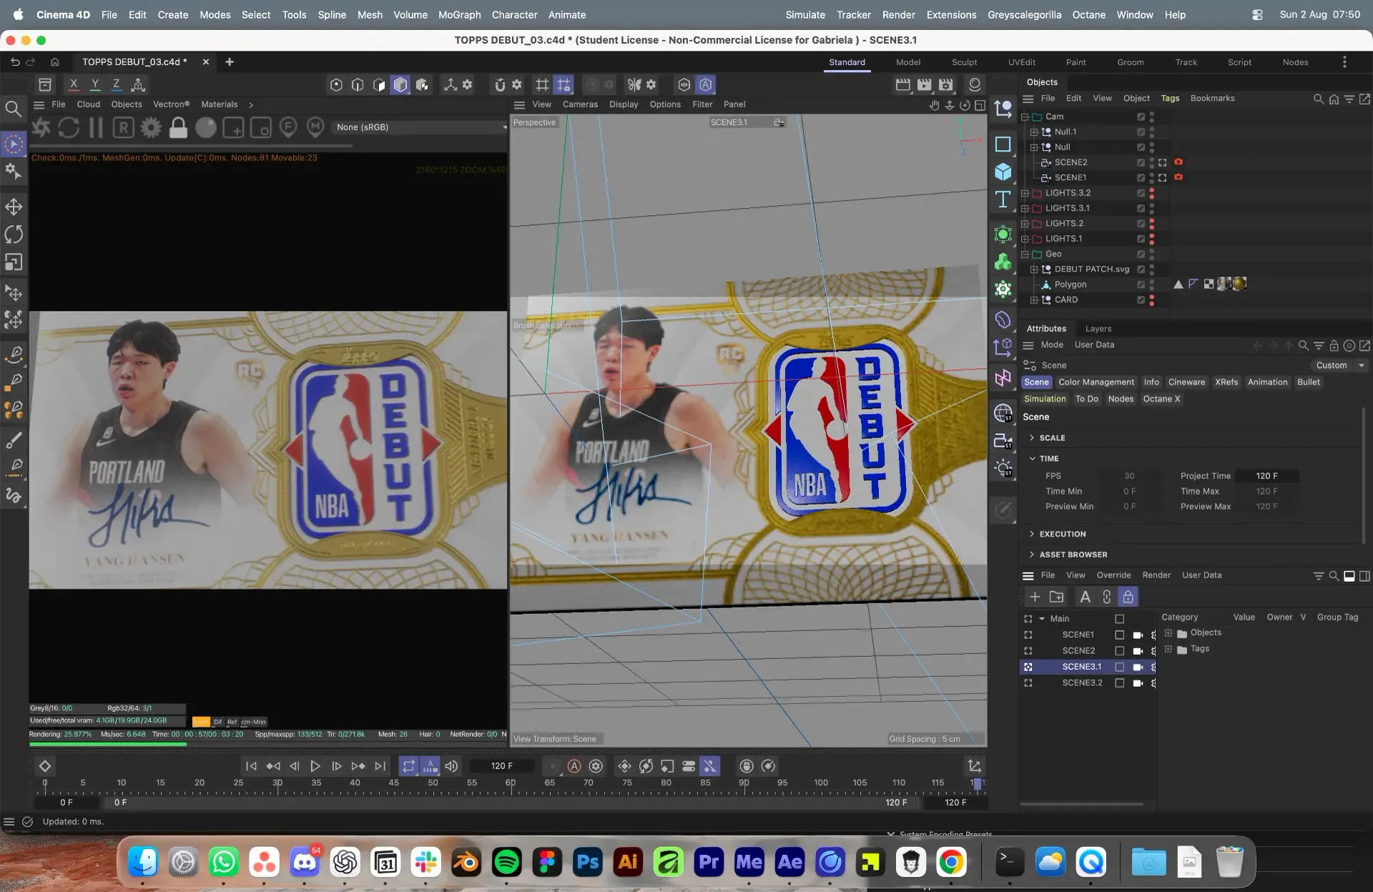The width and height of the screenshot is (1373, 892).
Task: Add a Text spline object
Action: coord(1003,199)
